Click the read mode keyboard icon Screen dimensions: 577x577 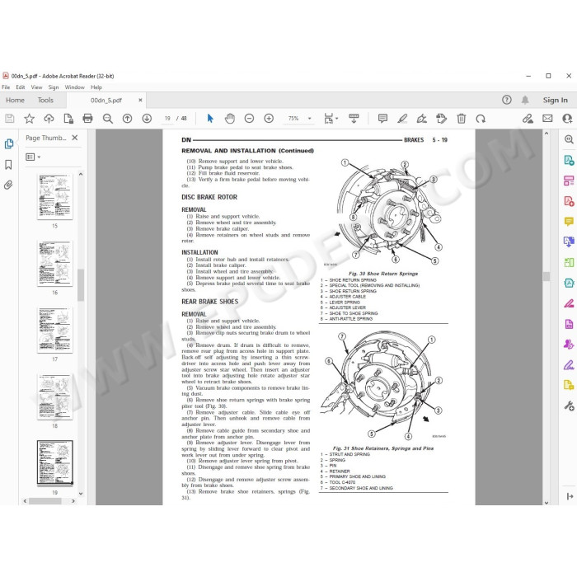click(354, 119)
